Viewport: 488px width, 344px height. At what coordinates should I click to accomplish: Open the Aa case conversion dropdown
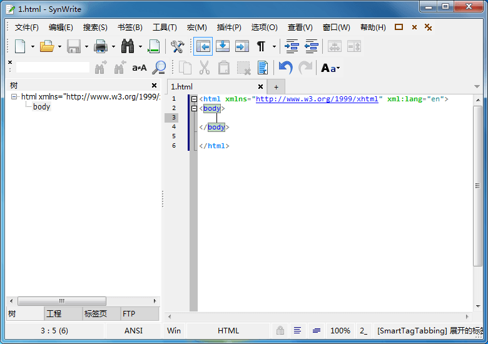tap(330, 68)
